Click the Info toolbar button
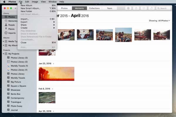 coord(128,8)
